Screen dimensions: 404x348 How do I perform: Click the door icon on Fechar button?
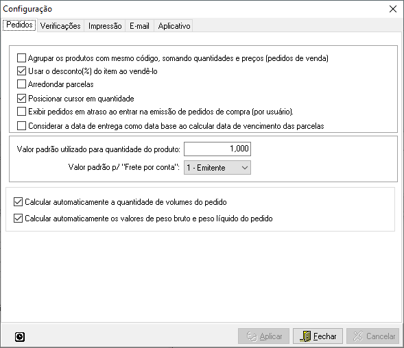[x=306, y=336]
